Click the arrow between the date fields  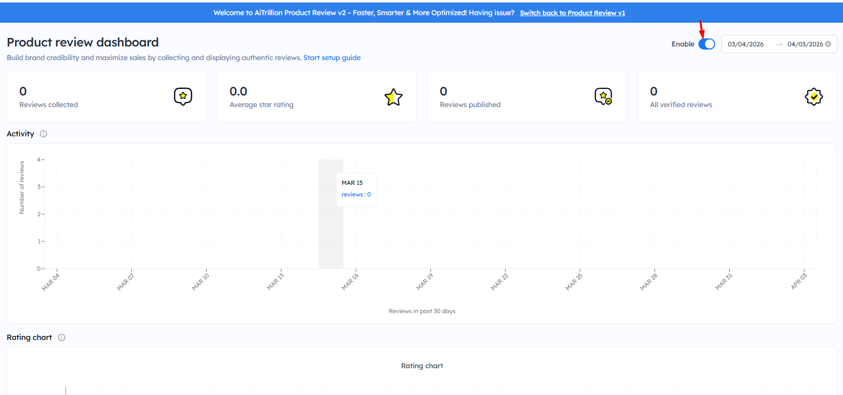pyautogui.click(x=779, y=44)
